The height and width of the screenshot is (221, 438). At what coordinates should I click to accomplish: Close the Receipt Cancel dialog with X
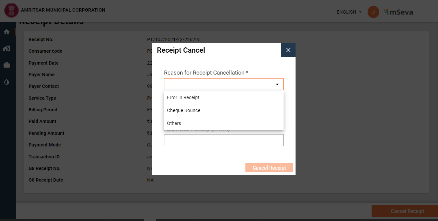pos(288,50)
